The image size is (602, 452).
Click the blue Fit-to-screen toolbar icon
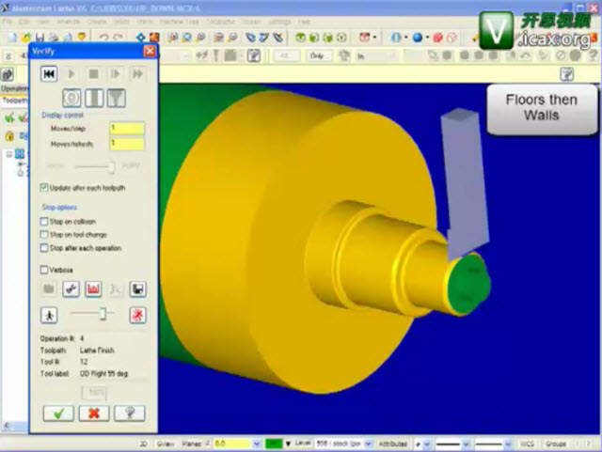pos(141,38)
